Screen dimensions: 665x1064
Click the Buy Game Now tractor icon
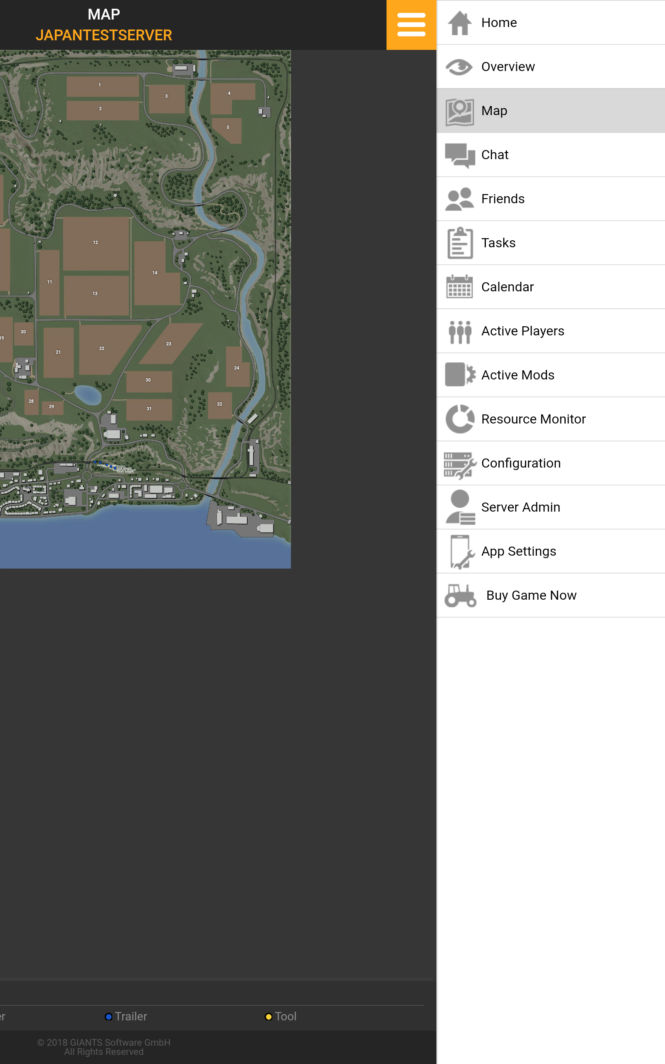pos(460,595)
